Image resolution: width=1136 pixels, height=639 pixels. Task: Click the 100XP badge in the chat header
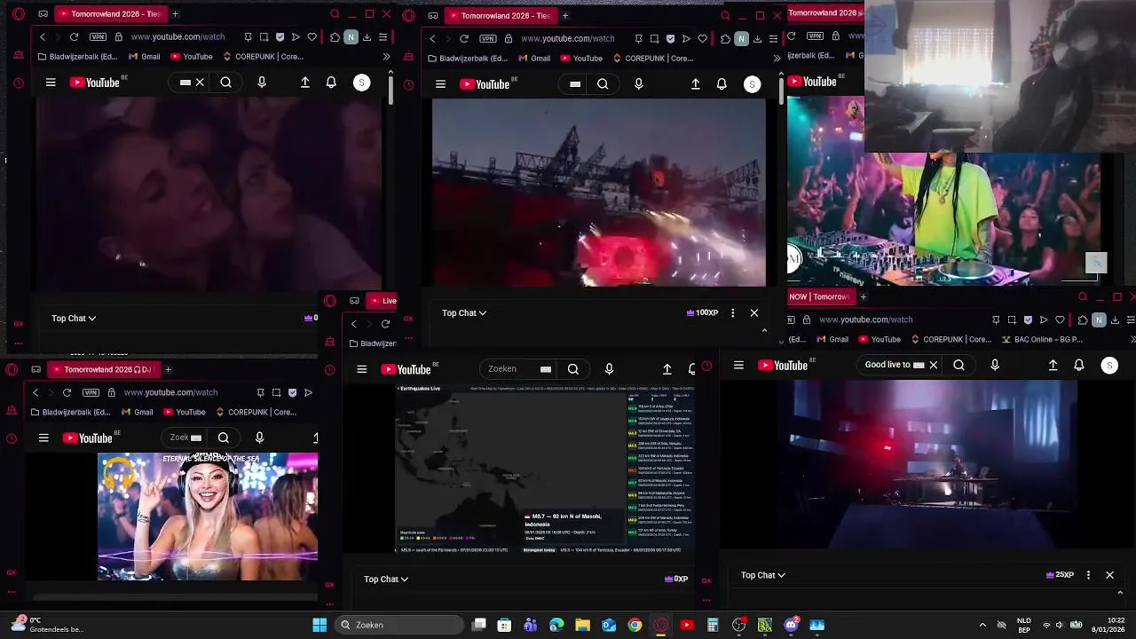(x=702, y=312)
